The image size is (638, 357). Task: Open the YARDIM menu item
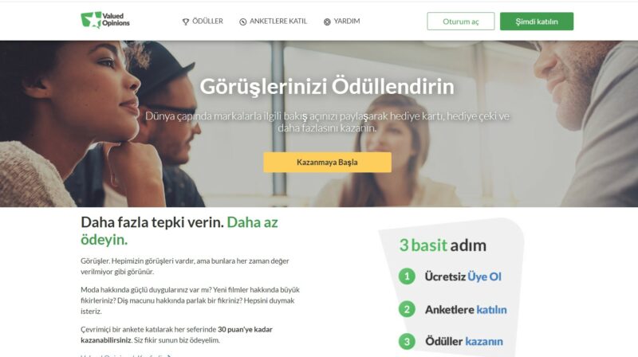(342, 22)
